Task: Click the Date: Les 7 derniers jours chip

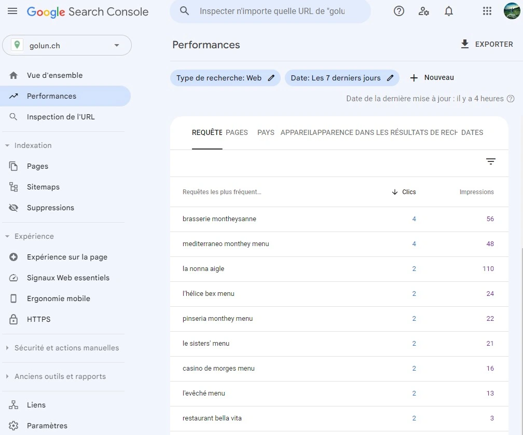Action: pyautogui.click(x=342, y=78)
